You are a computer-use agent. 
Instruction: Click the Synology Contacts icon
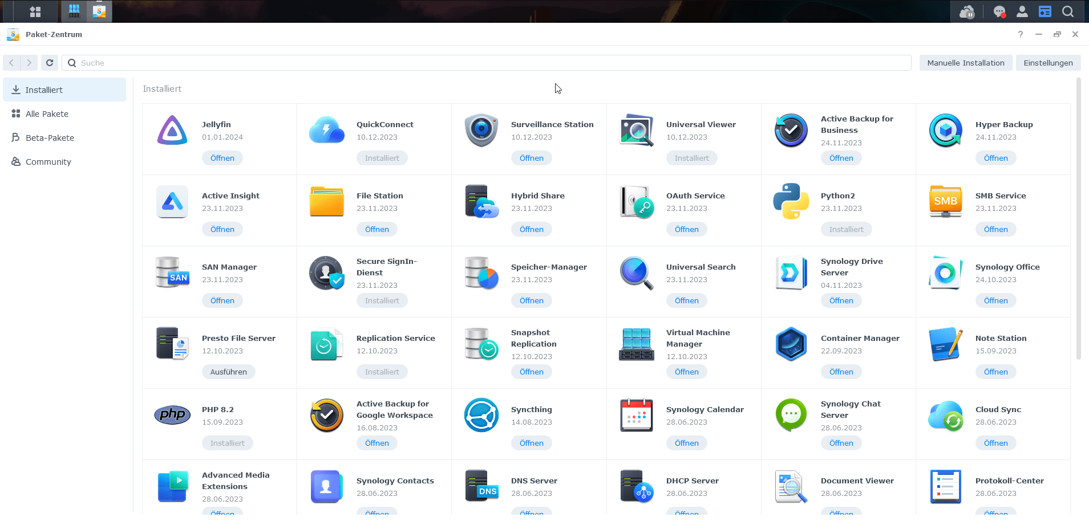327,486
